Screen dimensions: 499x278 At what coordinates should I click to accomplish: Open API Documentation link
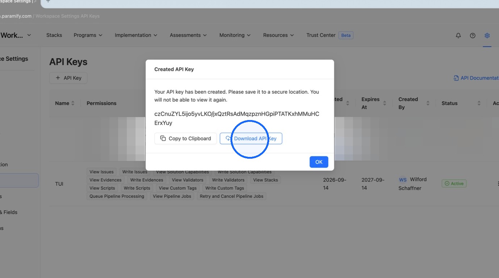[476, 78]
